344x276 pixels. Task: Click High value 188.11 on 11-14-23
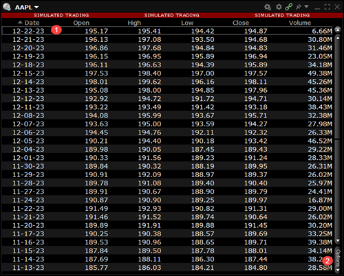pos(149,260)
